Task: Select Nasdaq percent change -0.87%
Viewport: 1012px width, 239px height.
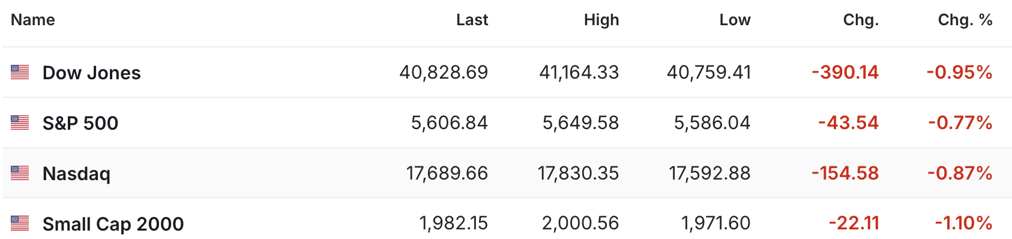Action: pyautogui.click(x=960, y=174)
